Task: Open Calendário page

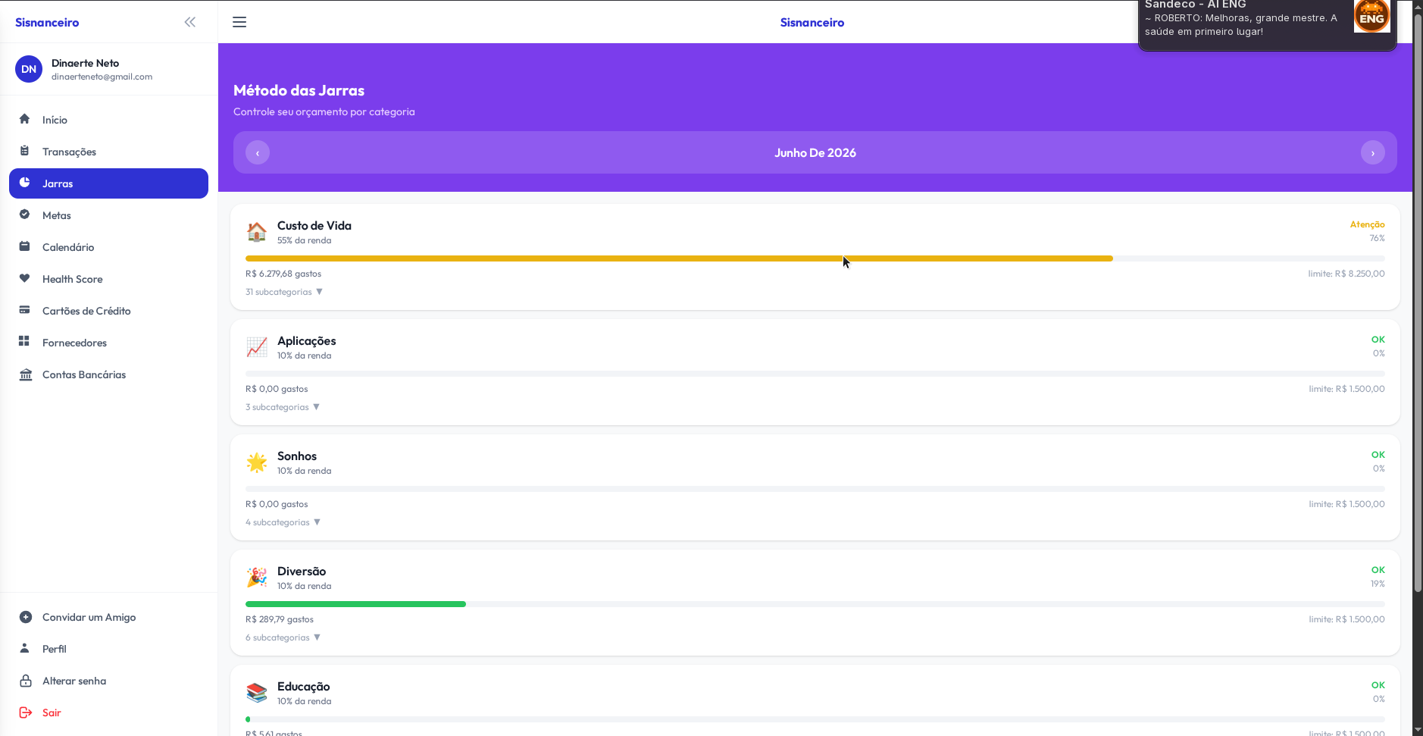Action: (108, 247)
